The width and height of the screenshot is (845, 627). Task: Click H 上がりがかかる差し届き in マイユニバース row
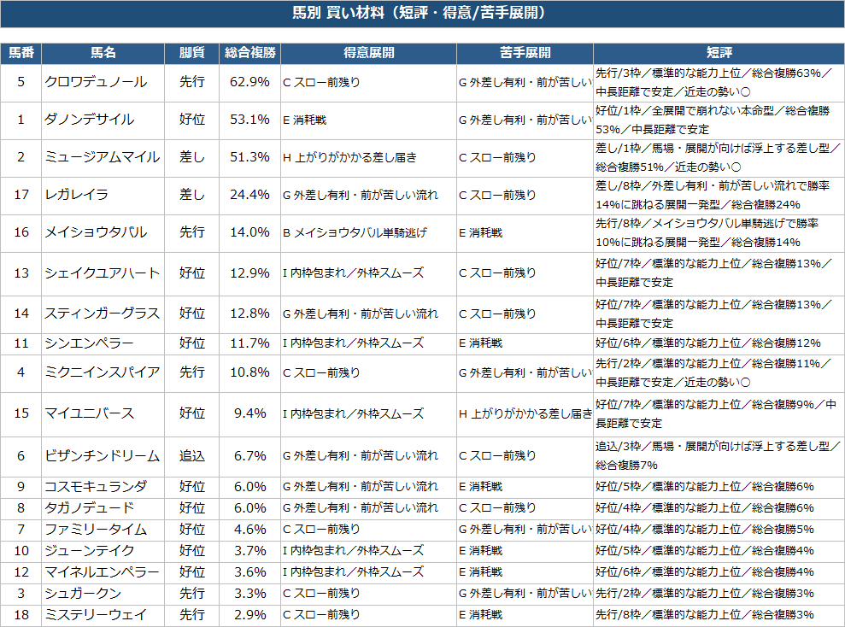tap(525, 413)
